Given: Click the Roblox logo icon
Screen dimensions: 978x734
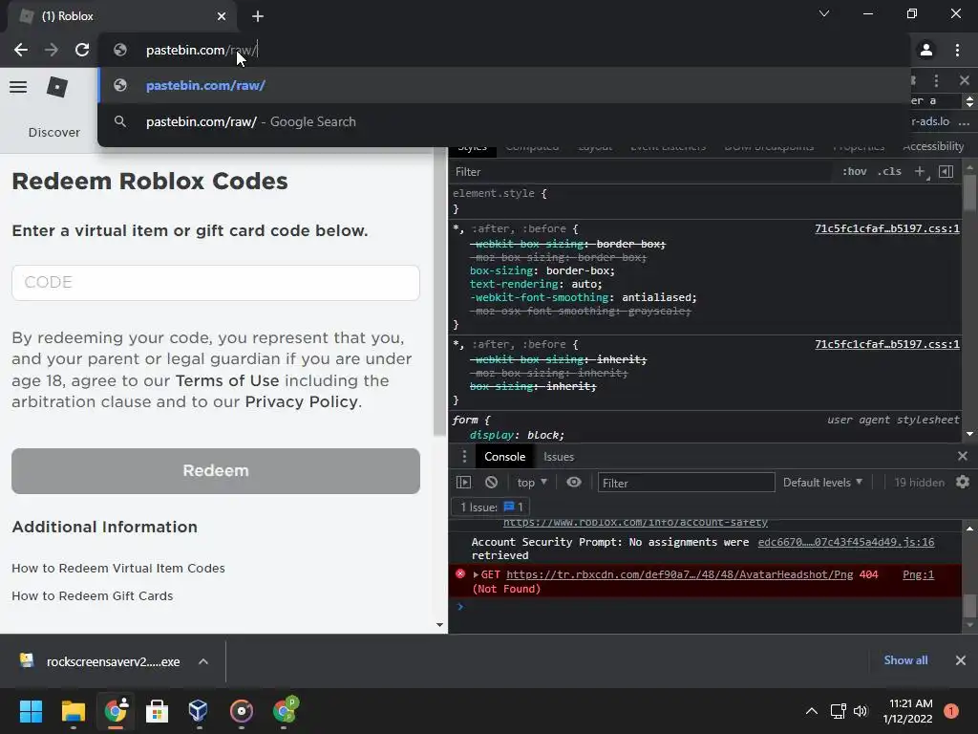Looking at the screenshot, I should [57, 87].
